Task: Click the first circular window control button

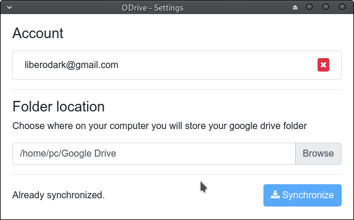Action: pyautogui.click(x=309, y=7)
